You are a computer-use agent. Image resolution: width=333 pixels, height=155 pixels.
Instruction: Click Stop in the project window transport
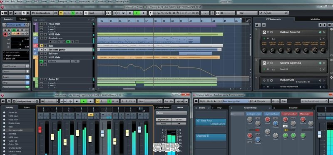point(130,13)
